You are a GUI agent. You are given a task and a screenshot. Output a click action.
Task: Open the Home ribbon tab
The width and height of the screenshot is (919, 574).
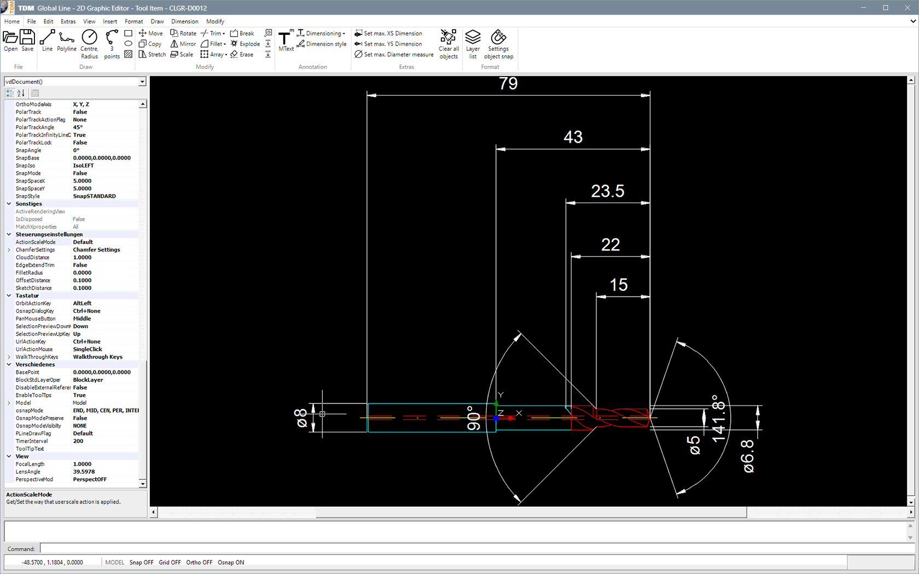(x=12, y=21)
